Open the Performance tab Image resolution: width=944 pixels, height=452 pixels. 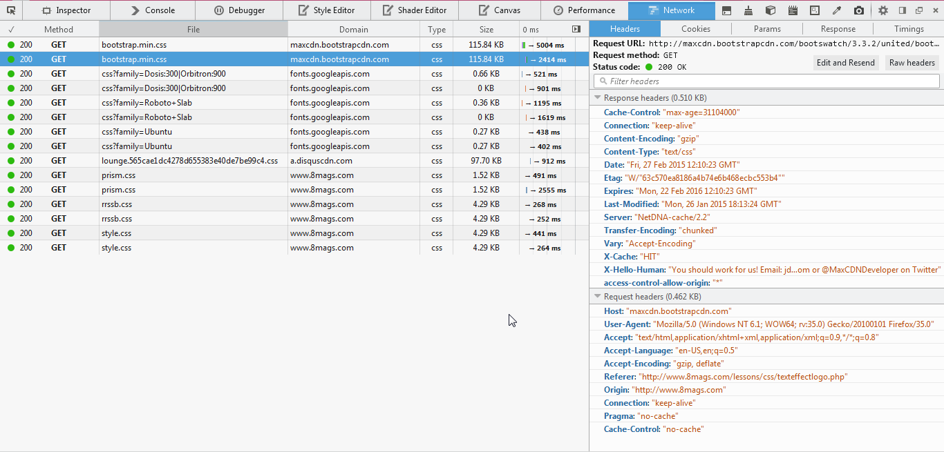[585, 10]
